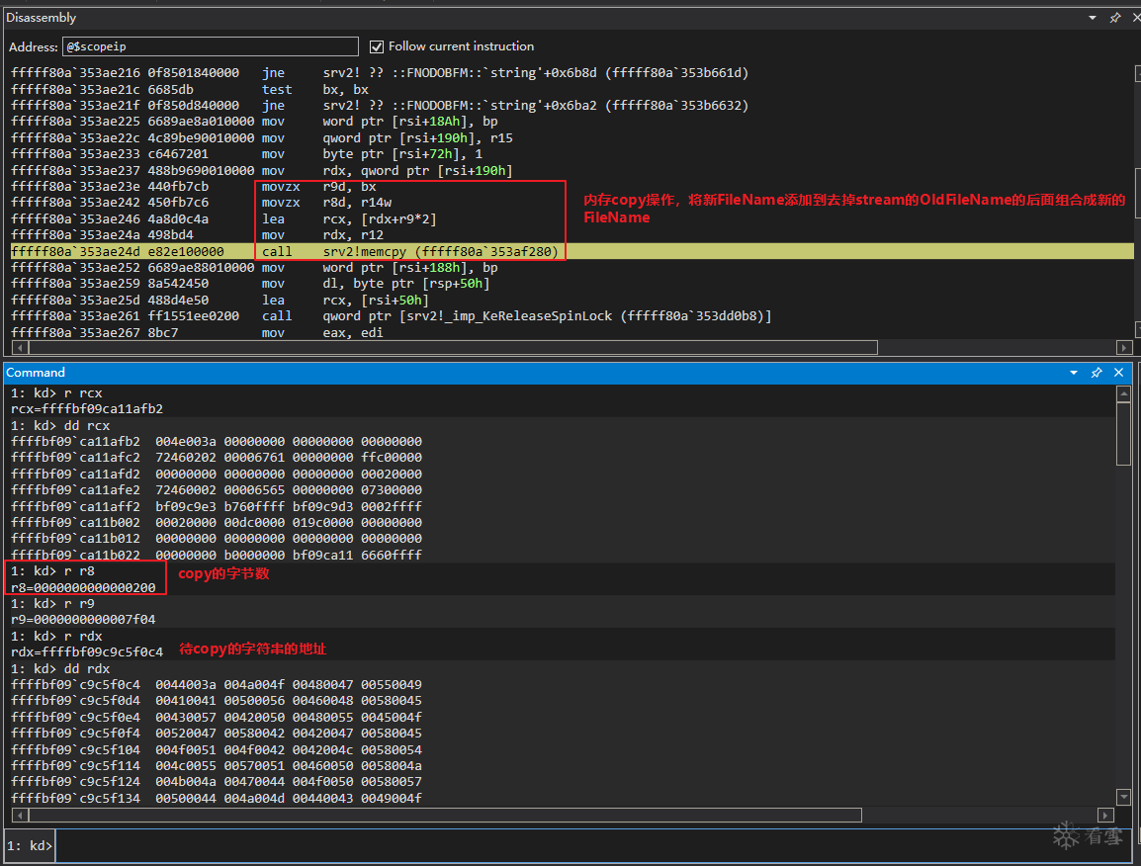The height and width of the screenshot is (866, 1141).
Task: Click Command window scroll down arrow
Action: pos(1123,797)
